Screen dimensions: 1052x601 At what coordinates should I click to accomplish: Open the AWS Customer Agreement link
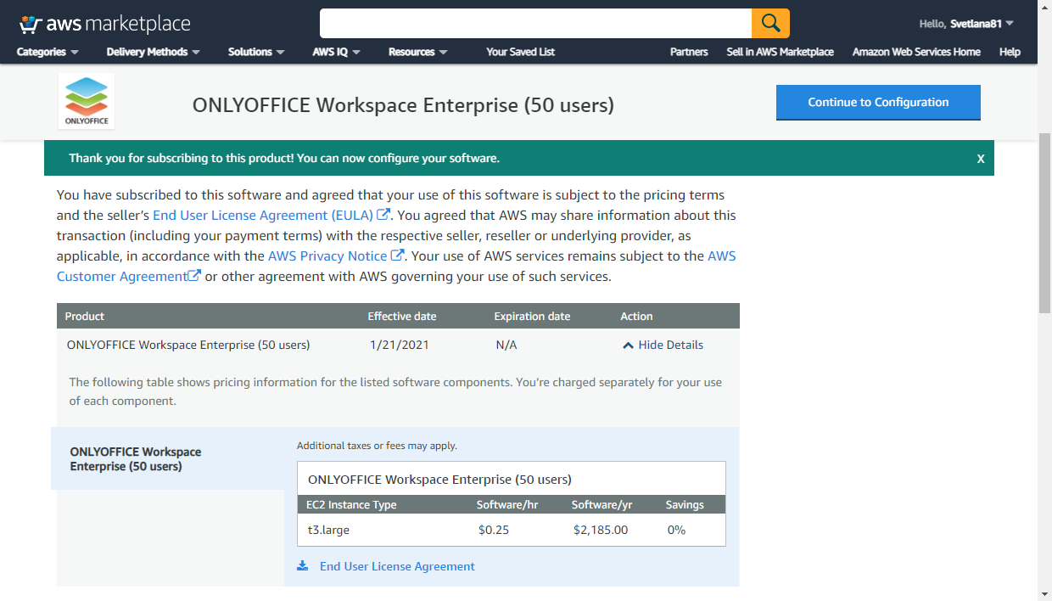[122, 276]
